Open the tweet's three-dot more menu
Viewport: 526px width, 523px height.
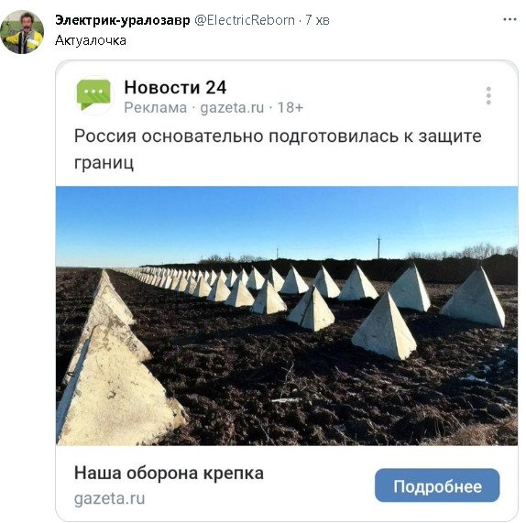tap(510, 19)
